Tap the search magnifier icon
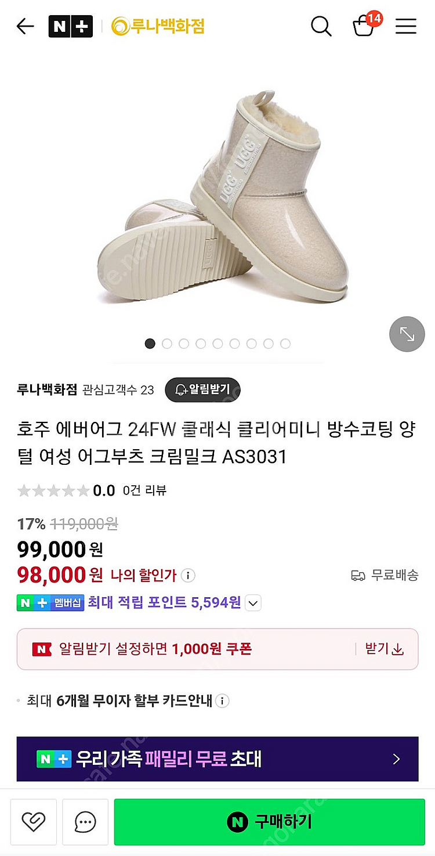The height and width of the screenshot is (856, 435). (321, 26)
